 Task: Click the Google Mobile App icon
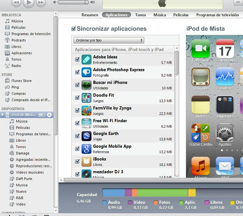coord(86,149)
